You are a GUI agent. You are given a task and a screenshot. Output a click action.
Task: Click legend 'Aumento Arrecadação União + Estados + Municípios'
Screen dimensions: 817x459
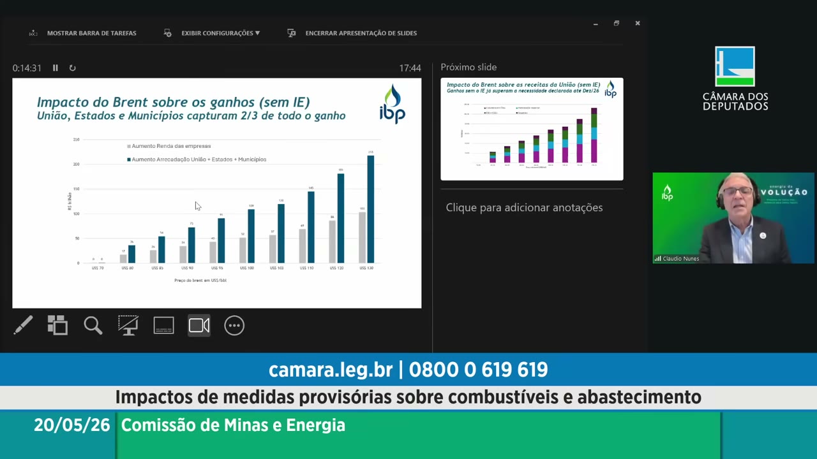(197, 159)
